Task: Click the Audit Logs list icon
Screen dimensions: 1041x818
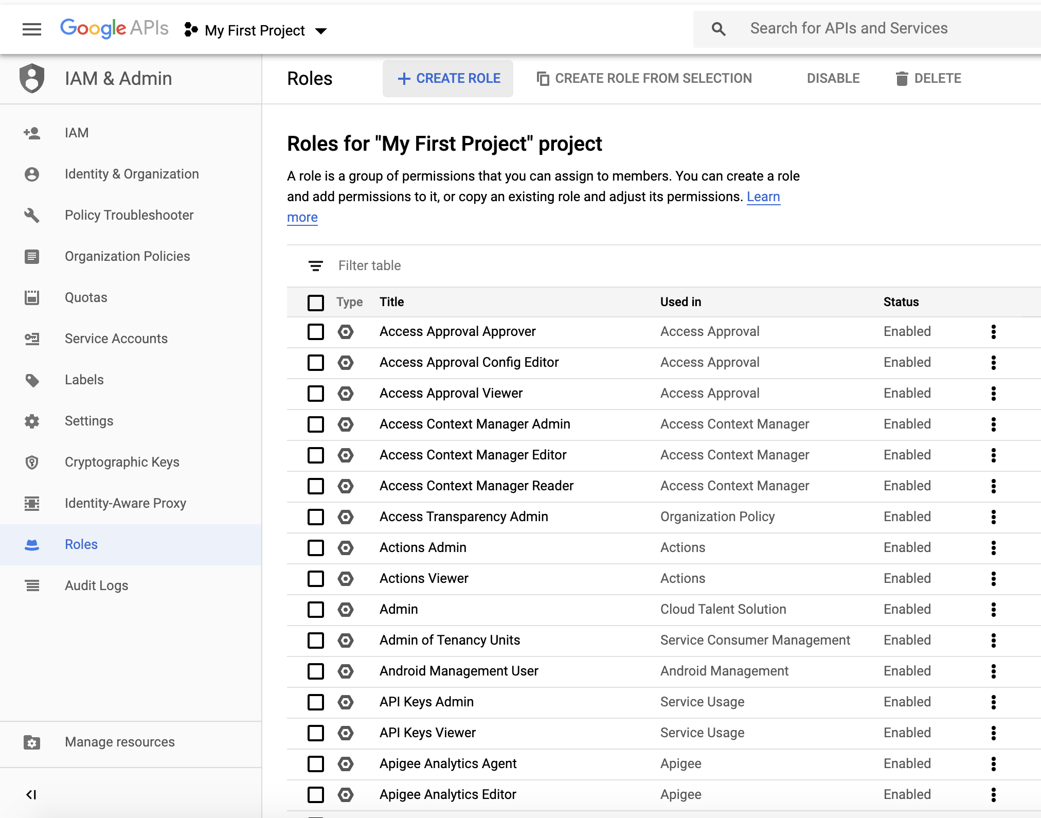Action: pos(32,585)
